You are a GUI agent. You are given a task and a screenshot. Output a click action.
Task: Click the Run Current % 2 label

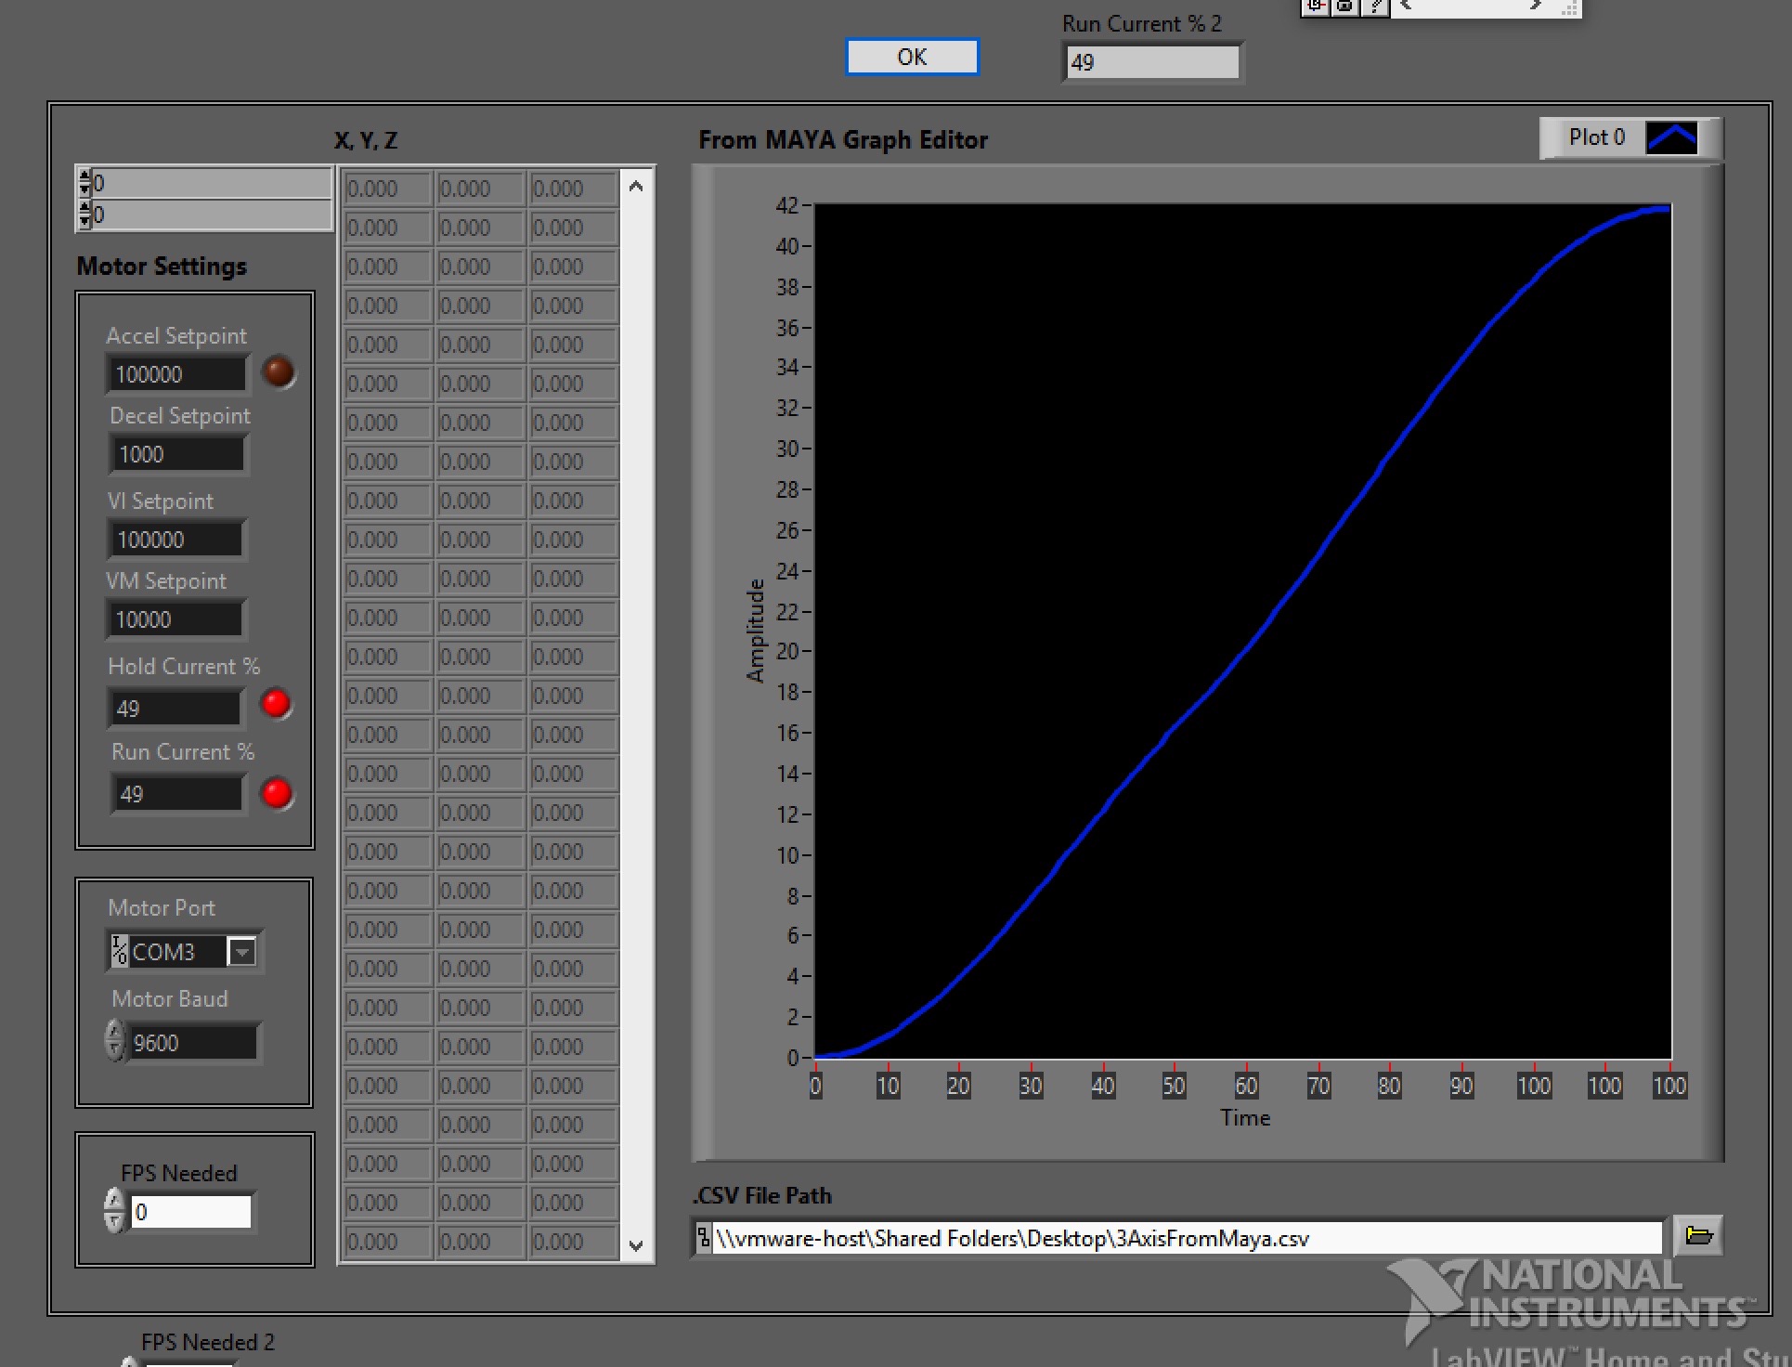click(1142, 24)
